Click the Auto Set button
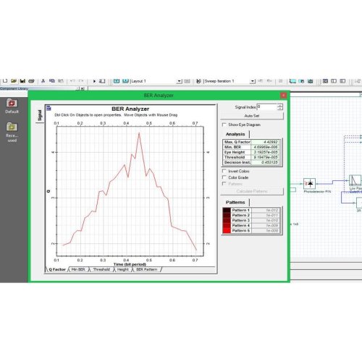362x362 pixels. [x=252, y=116]
